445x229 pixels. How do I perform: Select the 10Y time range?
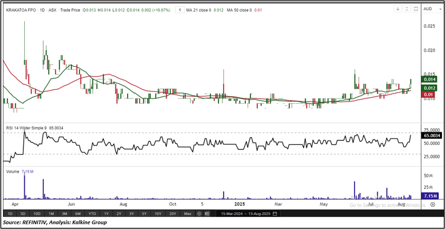158,214
